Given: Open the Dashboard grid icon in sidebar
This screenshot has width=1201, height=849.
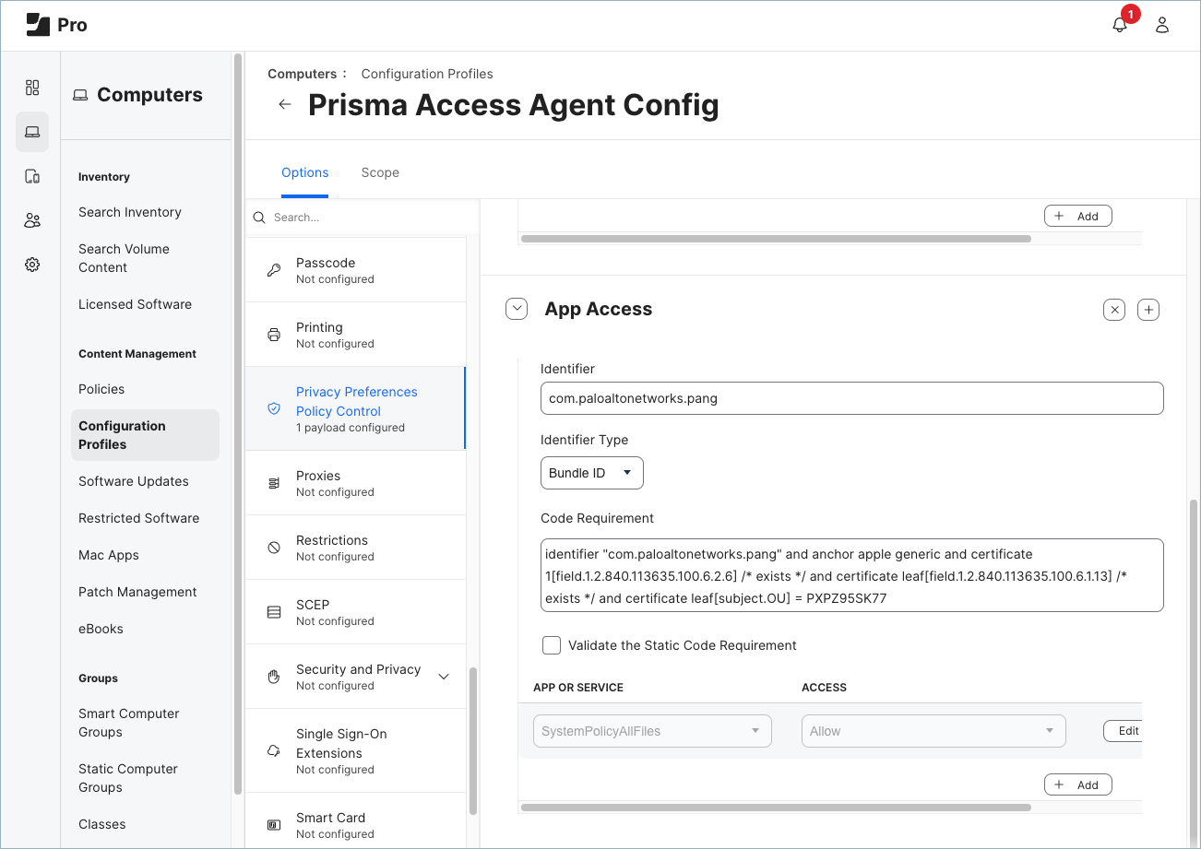Looking at the screenshot, I should click(x=32, y=88).
